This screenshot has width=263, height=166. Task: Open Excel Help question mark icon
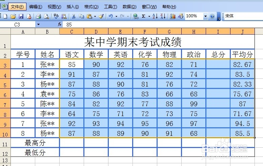click(212, 16)
